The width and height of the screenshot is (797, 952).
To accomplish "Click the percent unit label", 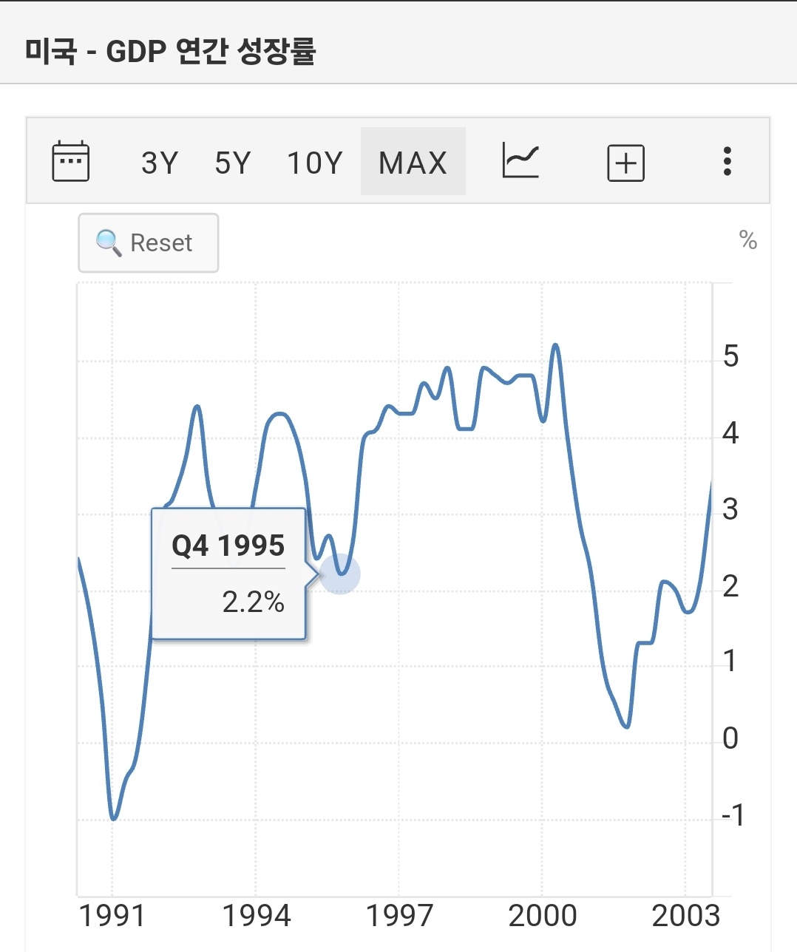I will pyautogui.click(x=748, y=240).
